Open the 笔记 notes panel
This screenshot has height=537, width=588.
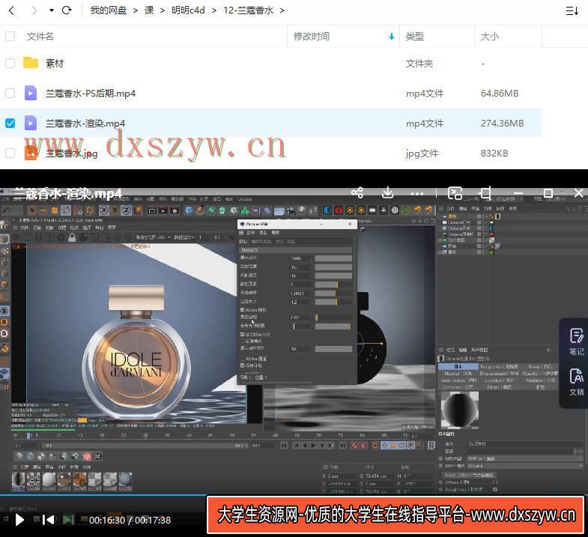(576, 342)
